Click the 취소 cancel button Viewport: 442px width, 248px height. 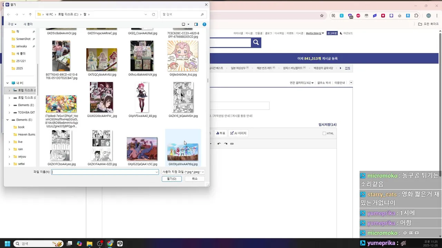(195, 179)
